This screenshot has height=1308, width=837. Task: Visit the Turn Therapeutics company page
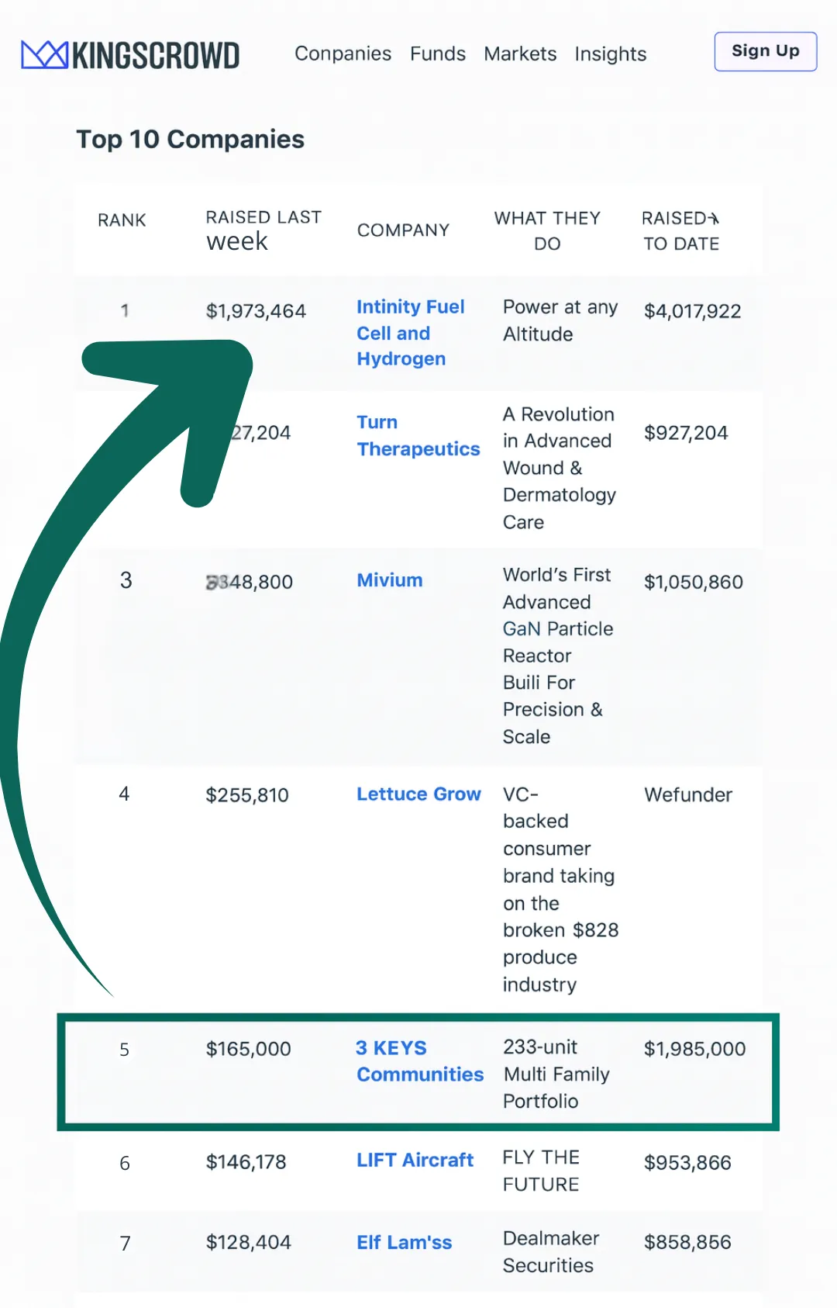point(418,435)
